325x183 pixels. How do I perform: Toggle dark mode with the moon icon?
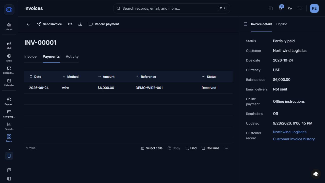pyautogui.click(x=290, y=8)
